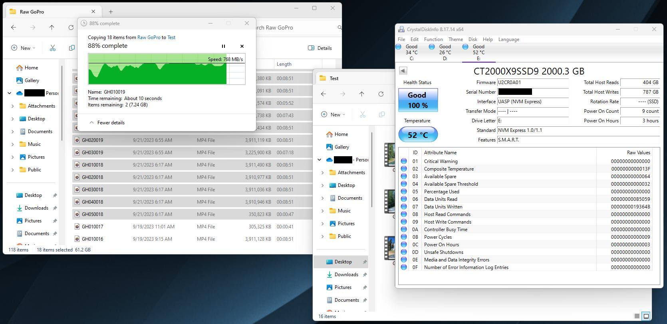667x324 pixels.
Task: Click the Raw GoPro source link in copy dialog
Action: [x=149, y=37]
